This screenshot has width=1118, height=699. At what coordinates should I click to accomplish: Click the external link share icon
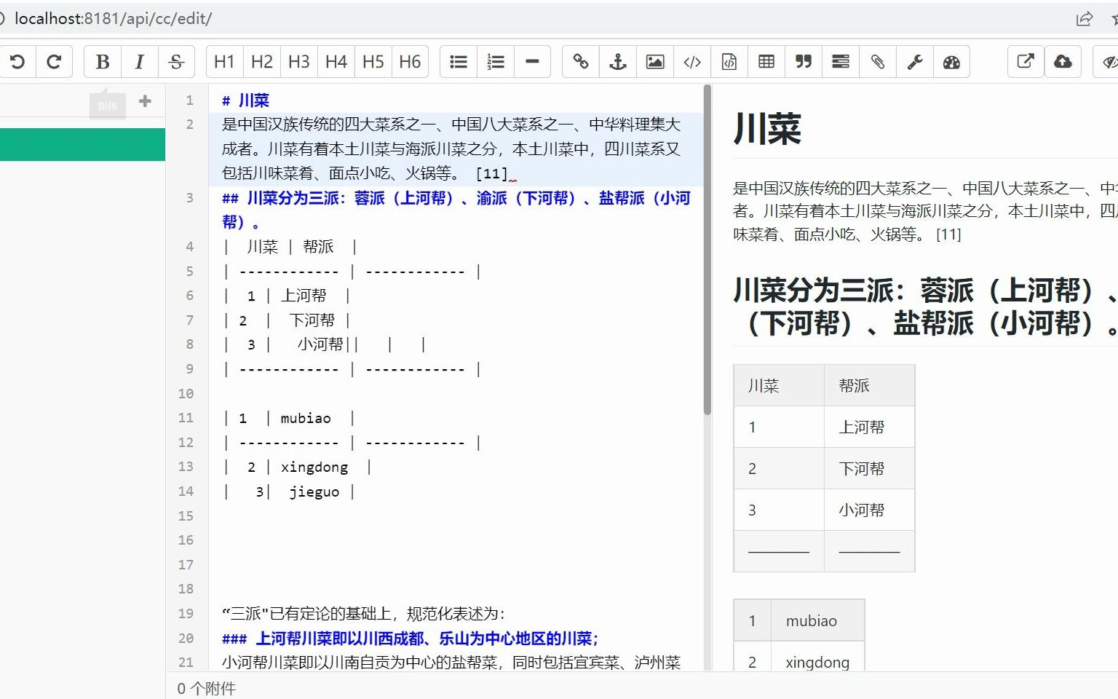click(1026, 62)
